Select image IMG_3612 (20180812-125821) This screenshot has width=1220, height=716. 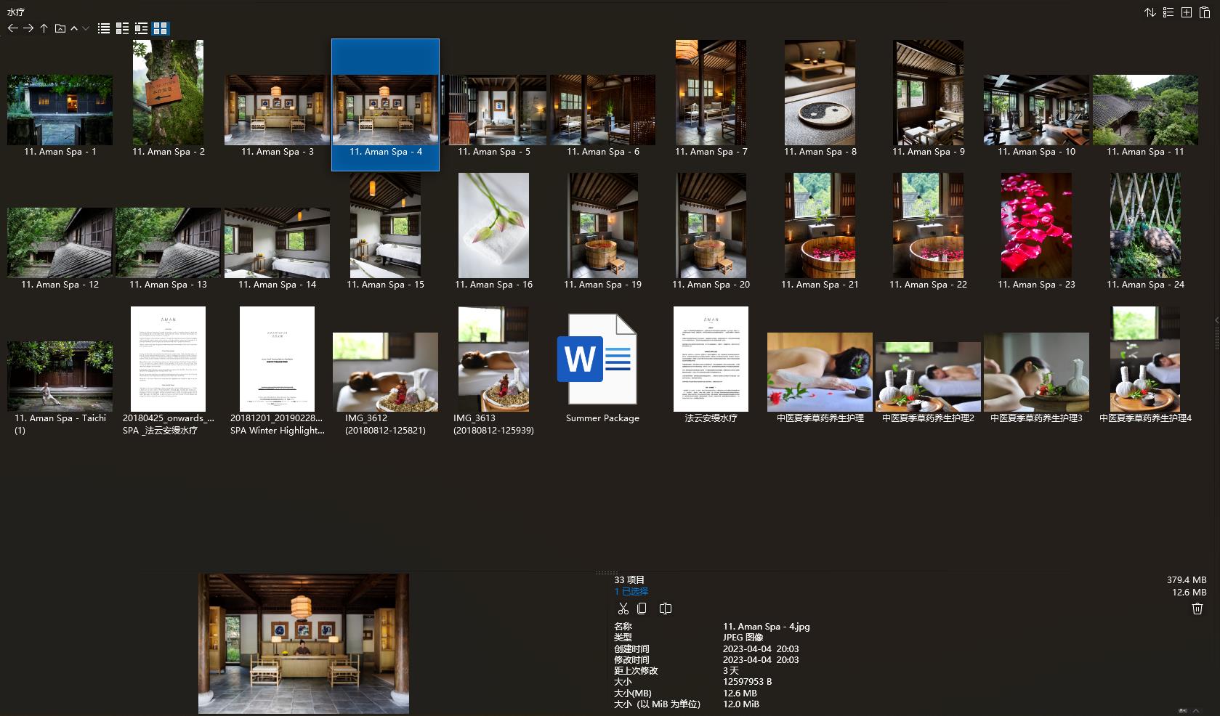385,372
